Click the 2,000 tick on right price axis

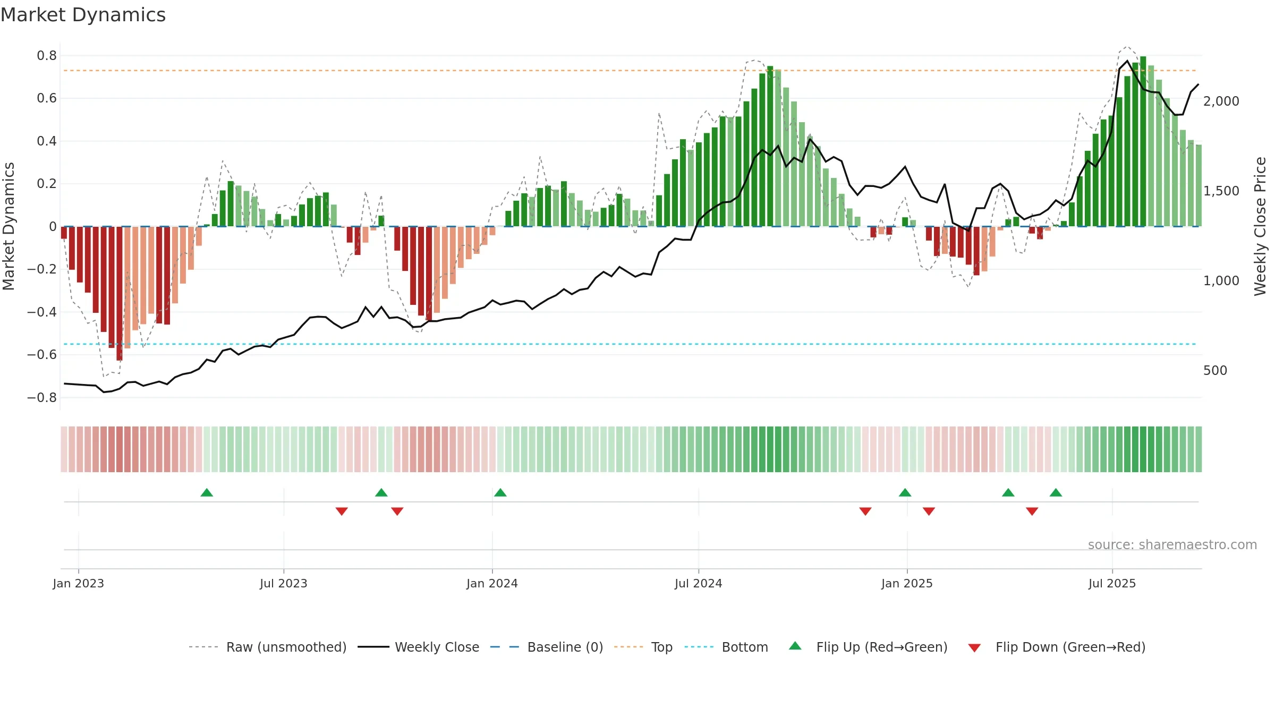[1221, 101]
